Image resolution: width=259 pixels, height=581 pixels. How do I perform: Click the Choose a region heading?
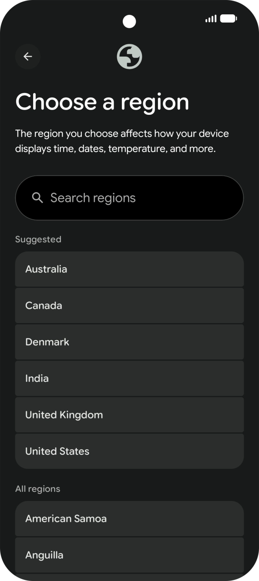click(103, 102)
